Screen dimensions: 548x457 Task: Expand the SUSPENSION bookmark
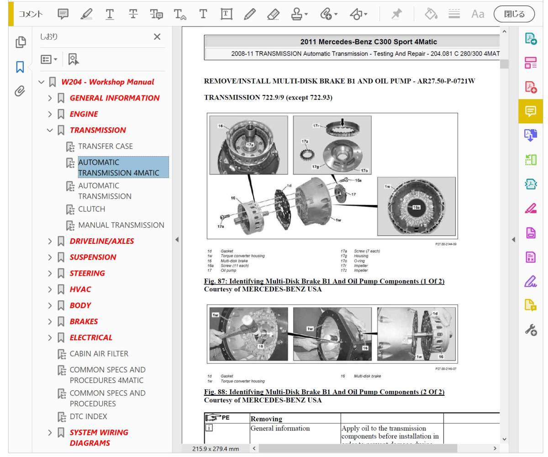(x=50, y=257)
